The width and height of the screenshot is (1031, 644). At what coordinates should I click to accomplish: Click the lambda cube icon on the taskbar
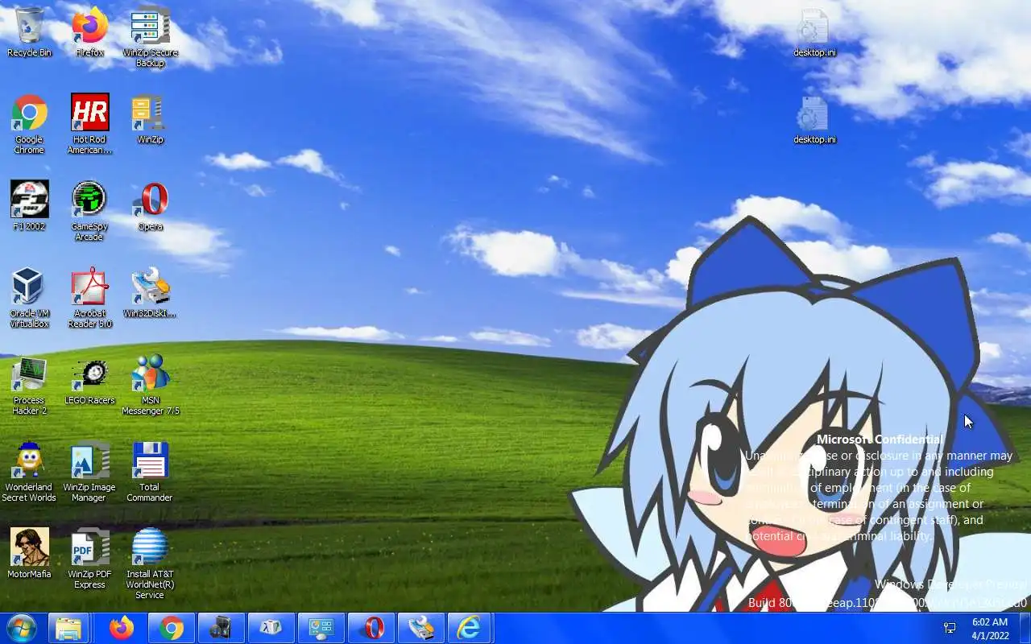[271, 628]
